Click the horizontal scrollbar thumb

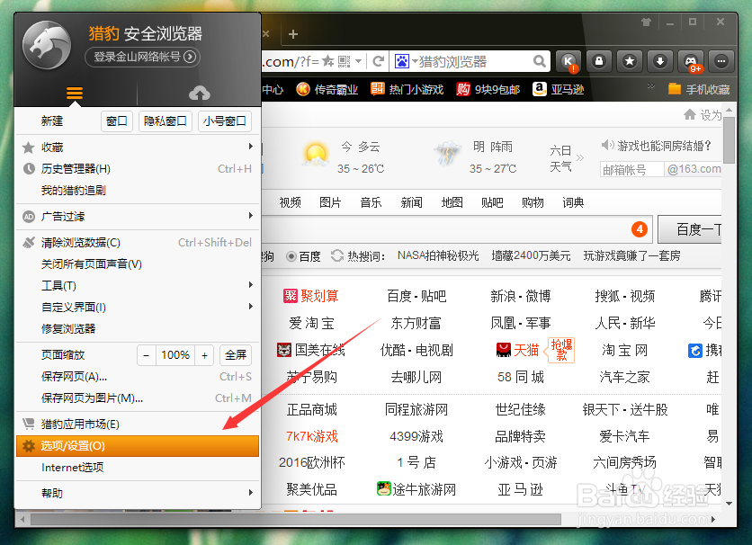[x=296, y=519]
